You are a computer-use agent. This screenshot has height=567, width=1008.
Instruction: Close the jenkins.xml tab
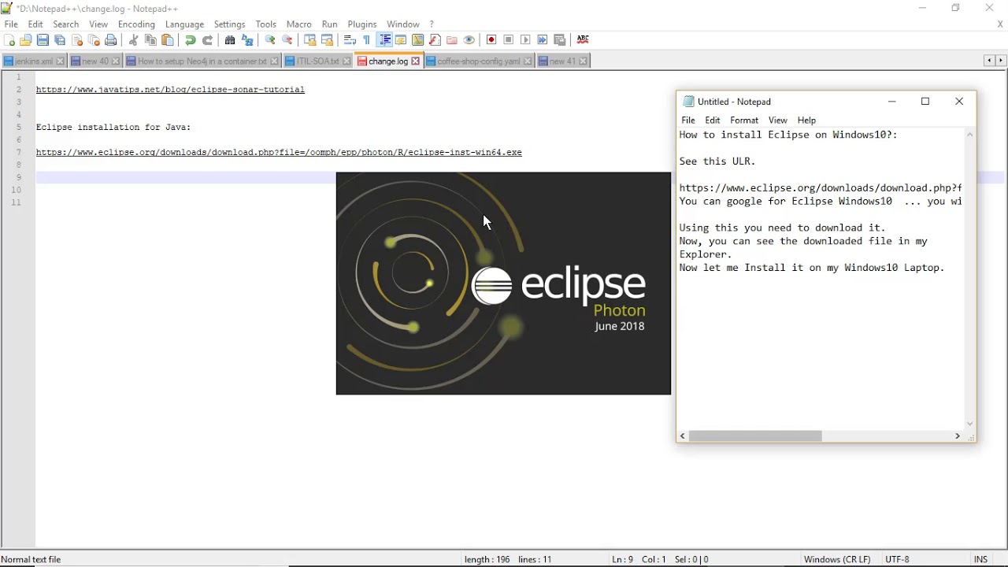point(61,61)
